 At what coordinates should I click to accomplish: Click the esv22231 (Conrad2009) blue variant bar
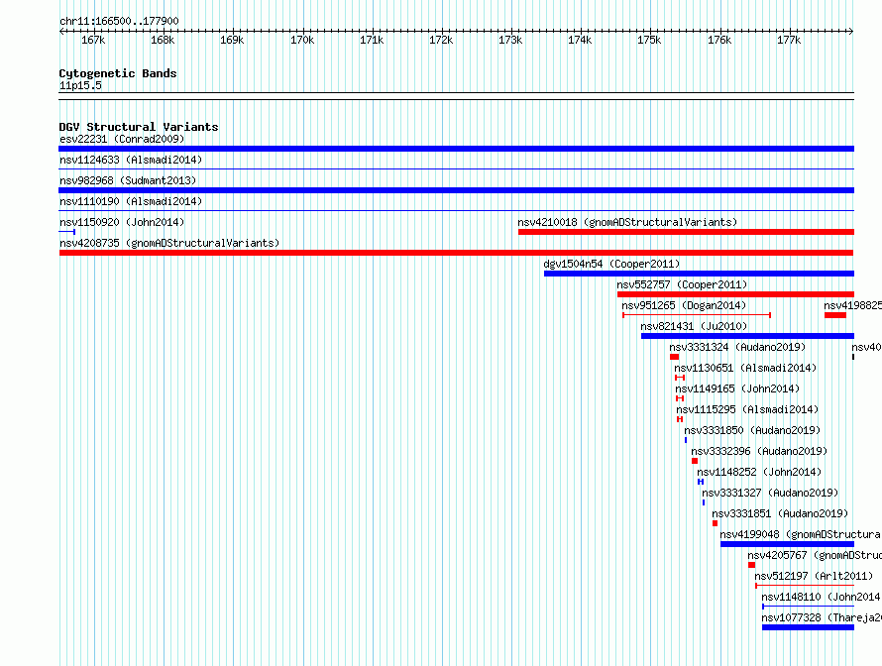(x=456, y=149)
